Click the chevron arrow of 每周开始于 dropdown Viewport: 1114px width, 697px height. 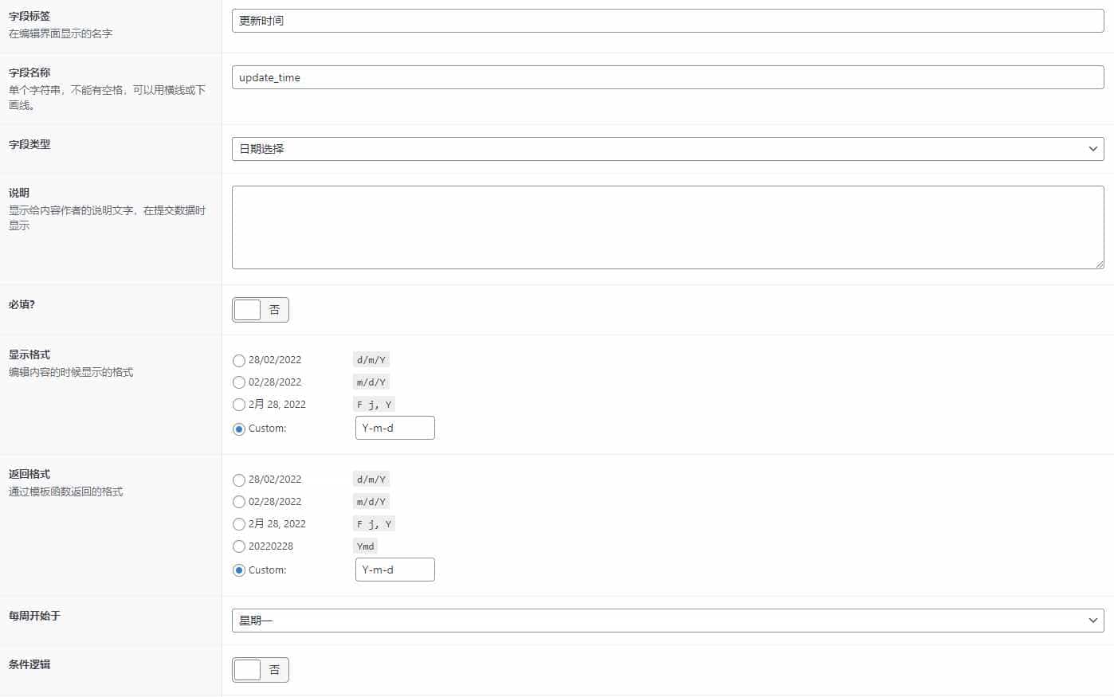click(1092, 621)
